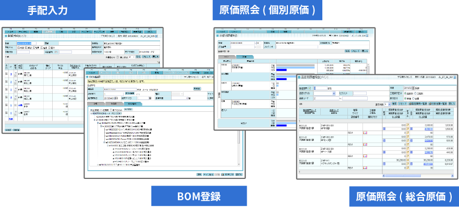Viewport: 459px width, 207px height.
Task: Toggle checkbox left of 手配入力 display-count dropdown
Action: 117,57
